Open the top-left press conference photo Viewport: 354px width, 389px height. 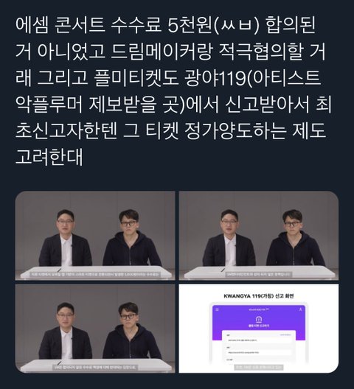pyautogui.click(x=95, y=236)
